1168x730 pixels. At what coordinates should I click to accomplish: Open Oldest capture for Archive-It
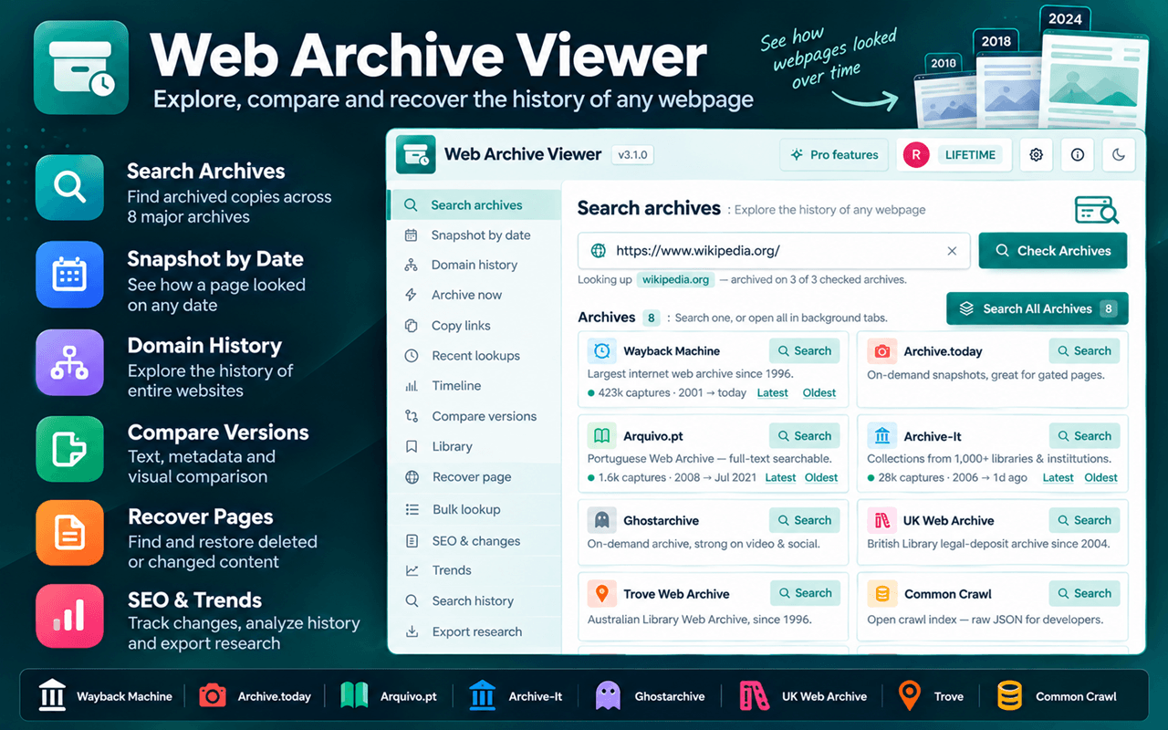click(1100, 477)
